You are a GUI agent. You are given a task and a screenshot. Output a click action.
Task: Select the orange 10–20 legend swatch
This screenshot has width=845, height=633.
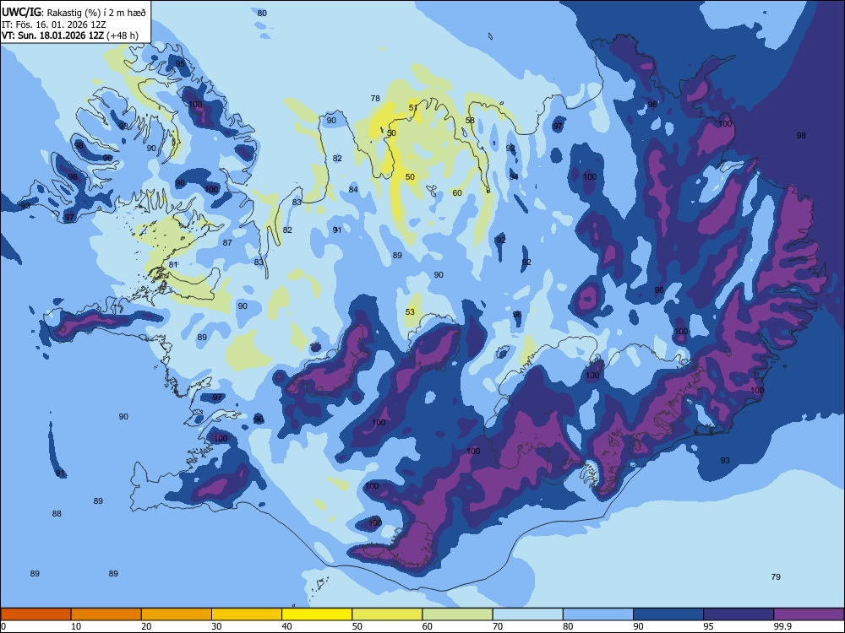pyautogui.click(x=106, y=614)
